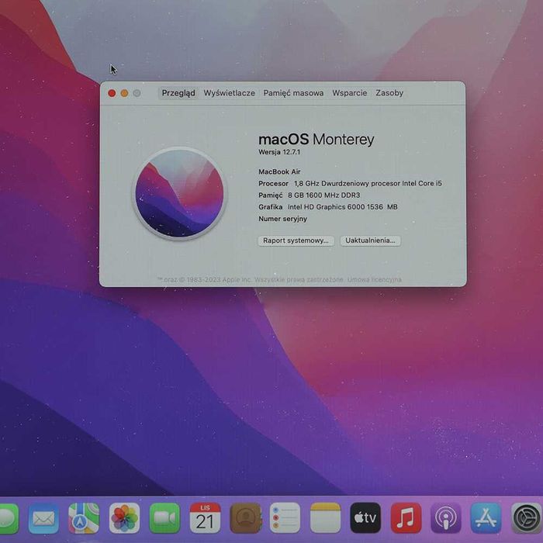Open the Zasoby tab

coord(389,93)
